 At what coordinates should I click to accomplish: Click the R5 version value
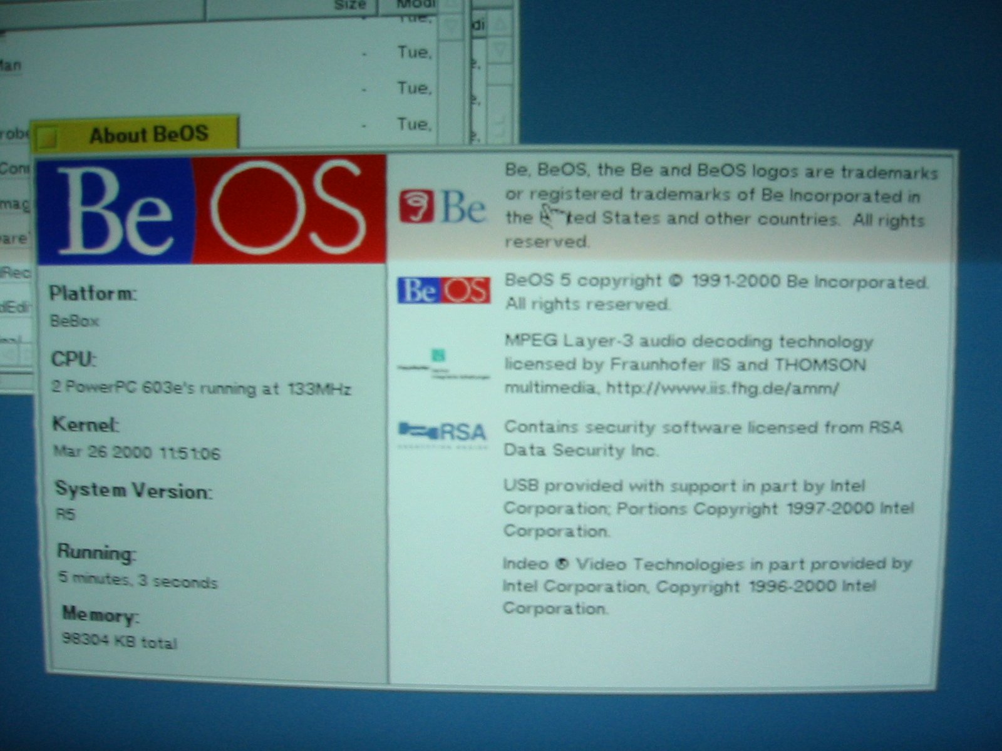tap(66, 514)
